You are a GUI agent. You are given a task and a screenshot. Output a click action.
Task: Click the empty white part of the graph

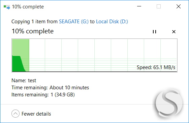click(103, 49)
